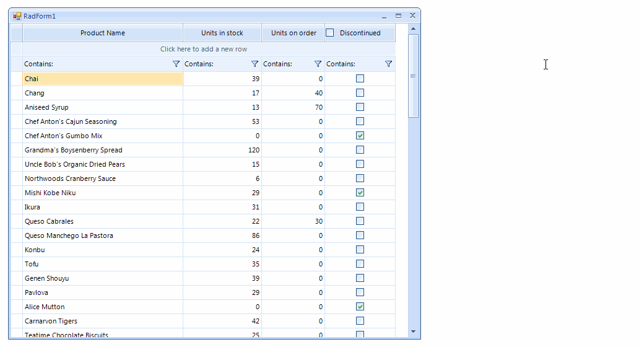Select the Aniseed Syrup cell
Viewport: 639px width, 347px height.
103,107
